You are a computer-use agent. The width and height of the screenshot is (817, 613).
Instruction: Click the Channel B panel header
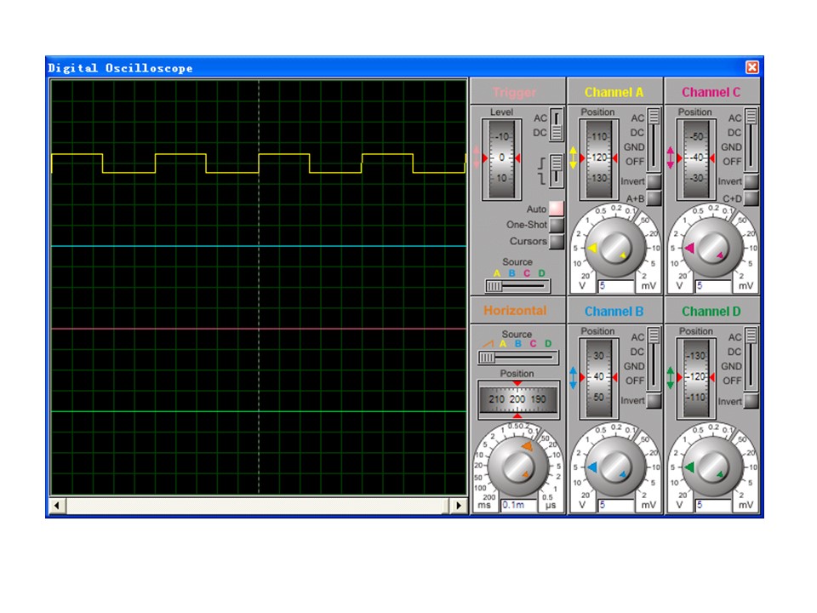point(614,312)
